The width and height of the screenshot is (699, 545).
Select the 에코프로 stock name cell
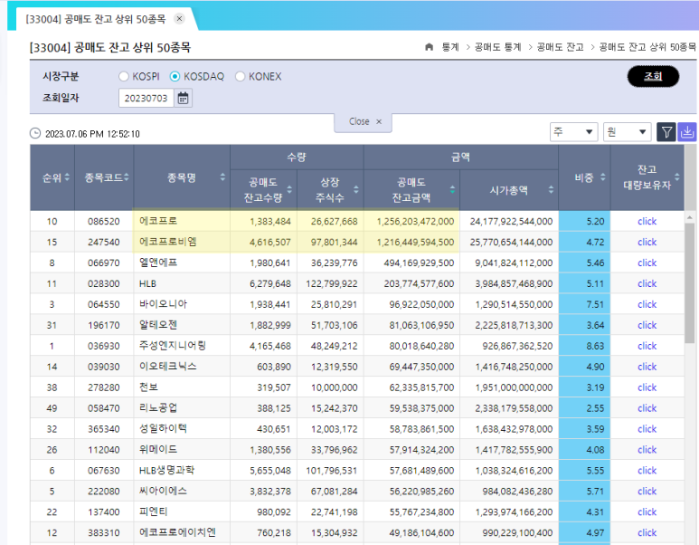click(x=182, y=221)
